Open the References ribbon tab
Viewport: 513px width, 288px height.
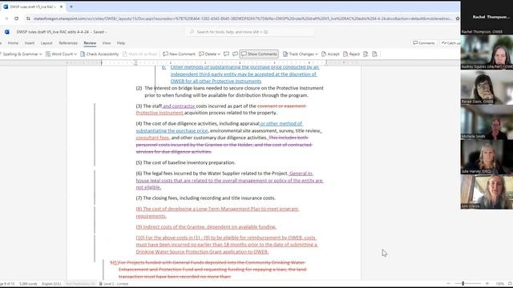point(68,43)
